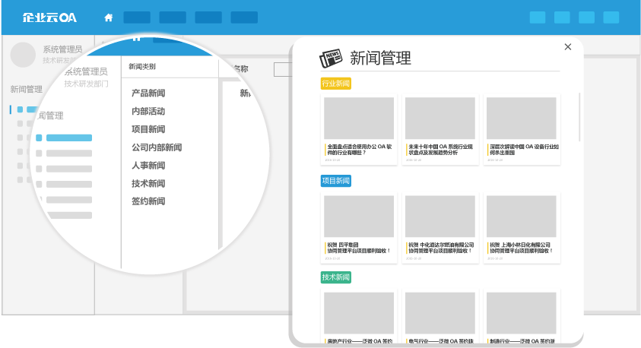Select 签约新闻 in the category list
This screenshot has width=641, height=348.
coord(148,201)
